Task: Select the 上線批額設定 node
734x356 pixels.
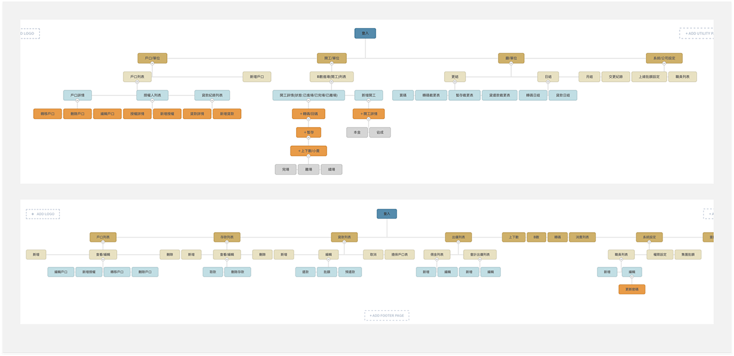Action: click(x=649, y=77)
